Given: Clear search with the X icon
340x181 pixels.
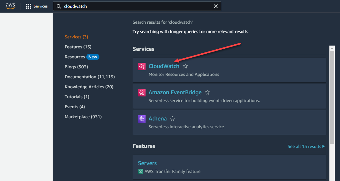Looking at the screenshot, I should tap(216, 6).
